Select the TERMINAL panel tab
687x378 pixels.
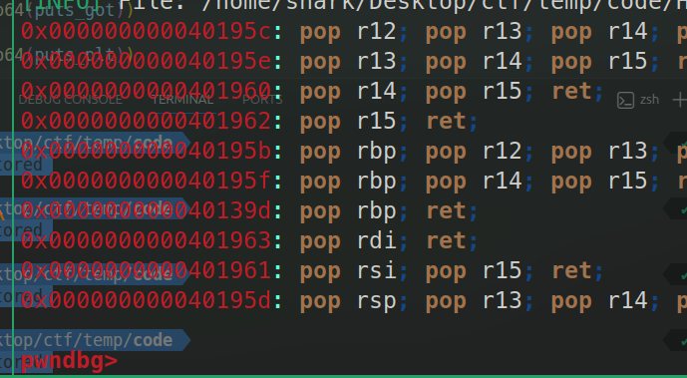pyautogui.click(x=181, y=100)
